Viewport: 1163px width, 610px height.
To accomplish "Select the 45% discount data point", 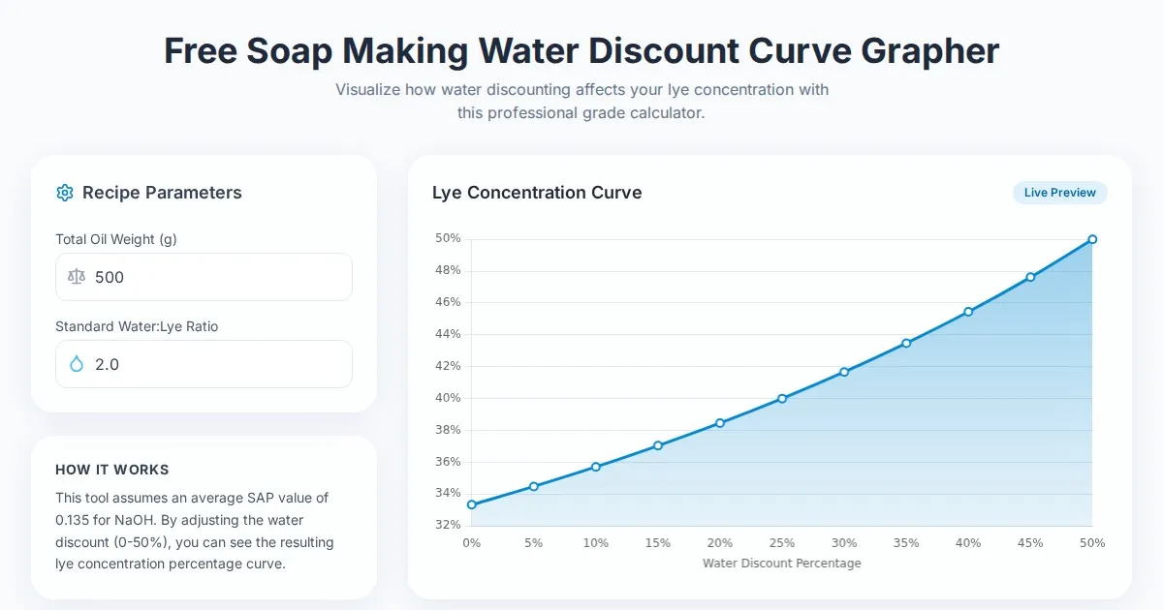I will pyautogui.click(x=1030, y=277).
